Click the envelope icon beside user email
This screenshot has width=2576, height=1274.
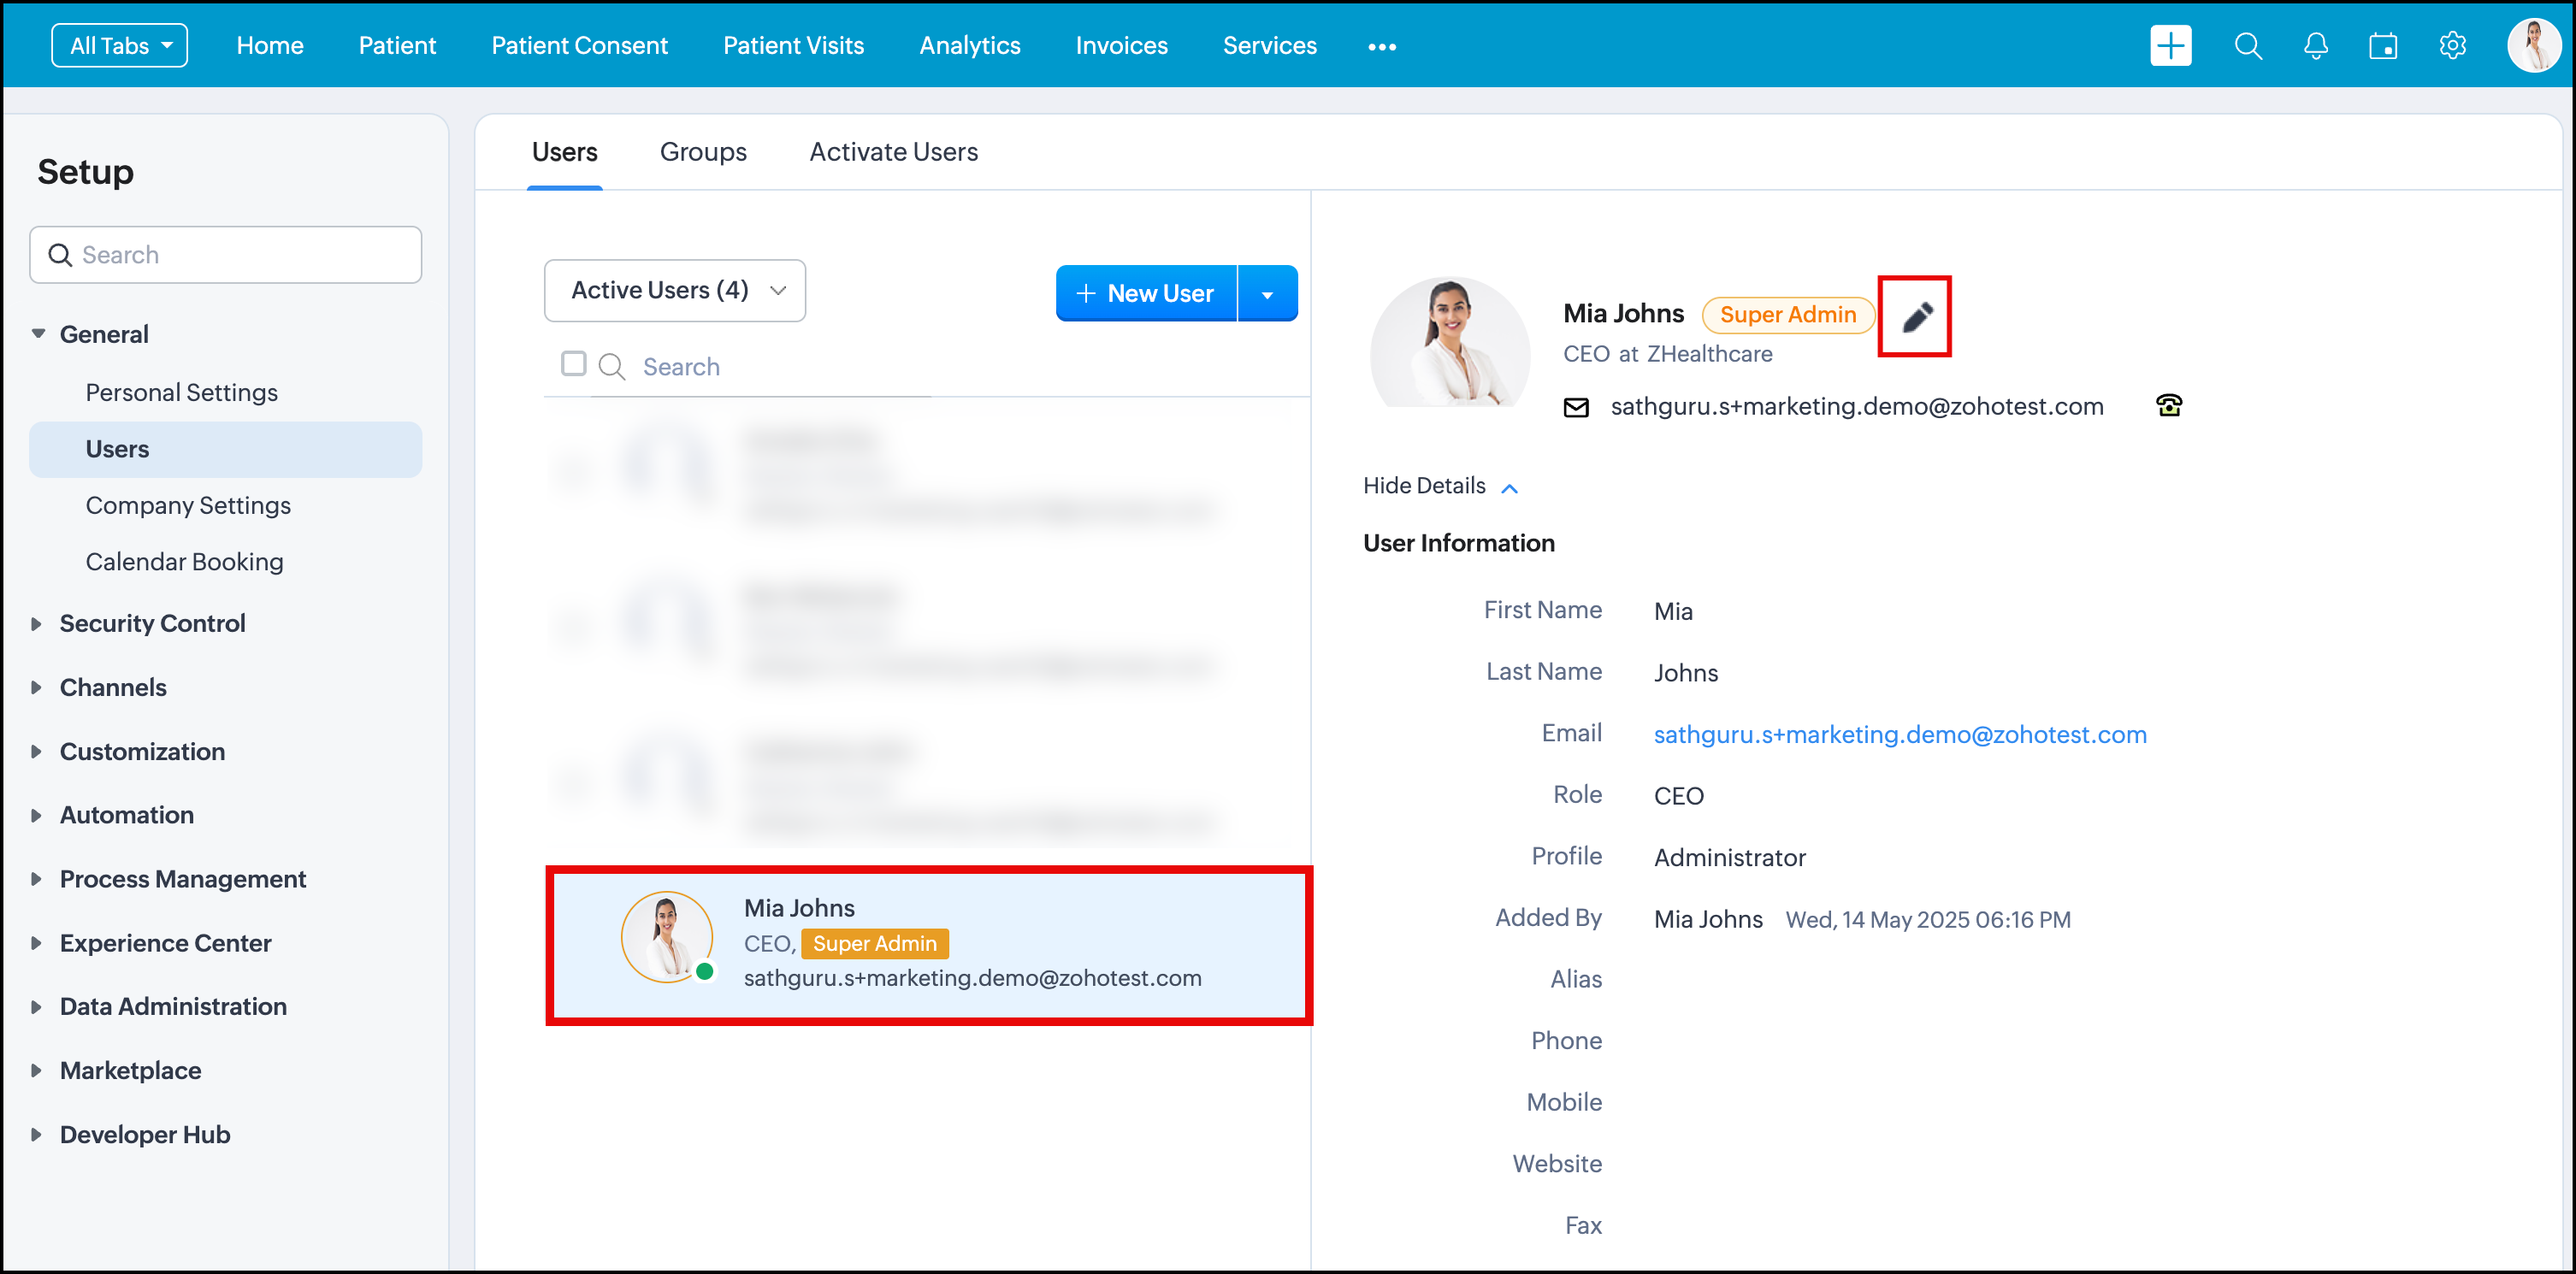(x=1575, y=407)
